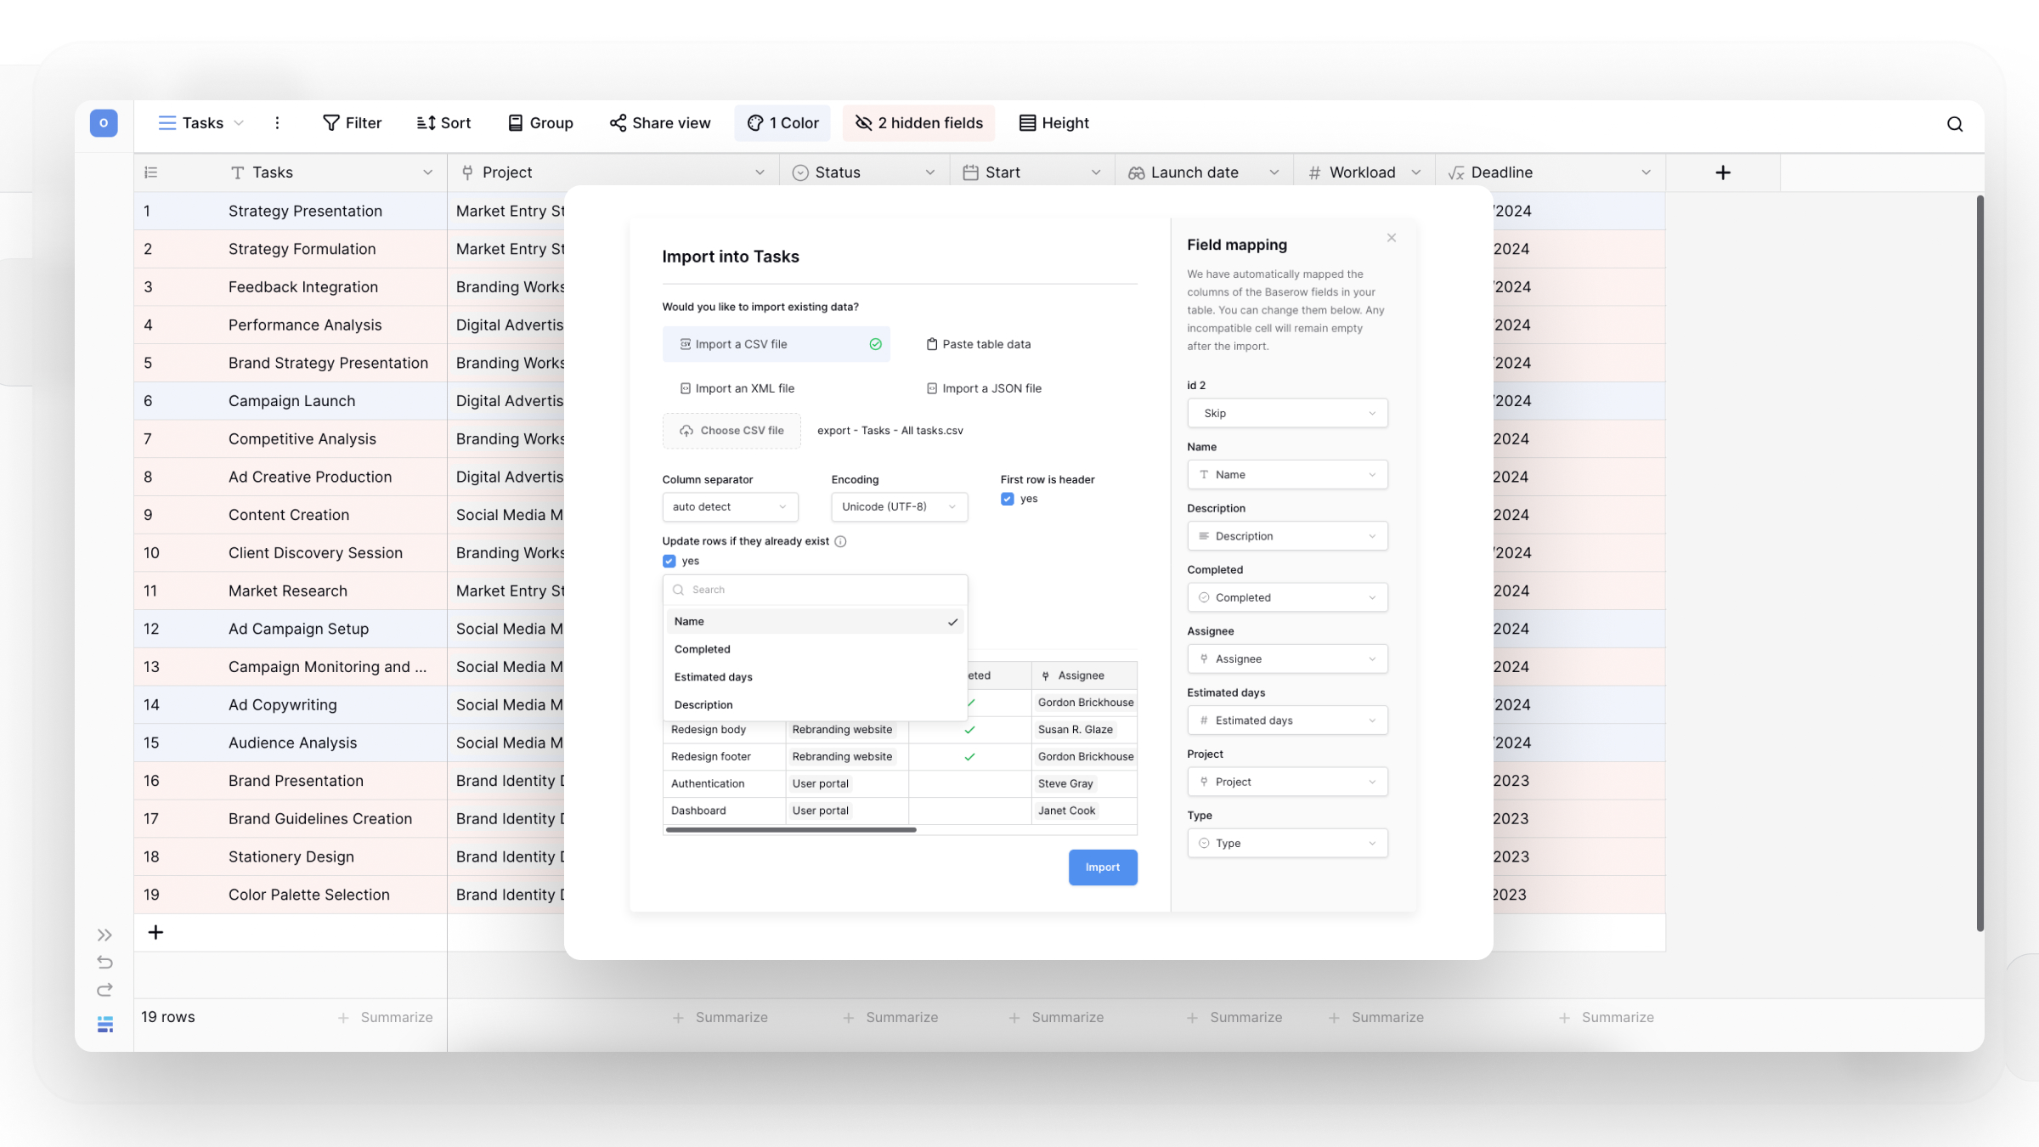2039x1147 pixels.
Task: Open the Encoding Unicode (UTF-8) dropdown
Action: click(x=898, y=506)
